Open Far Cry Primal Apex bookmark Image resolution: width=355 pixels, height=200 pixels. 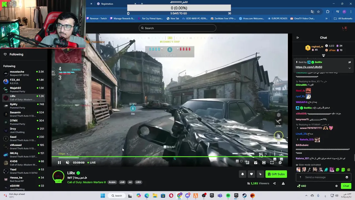pyautogui.click(x=151, y=19)
